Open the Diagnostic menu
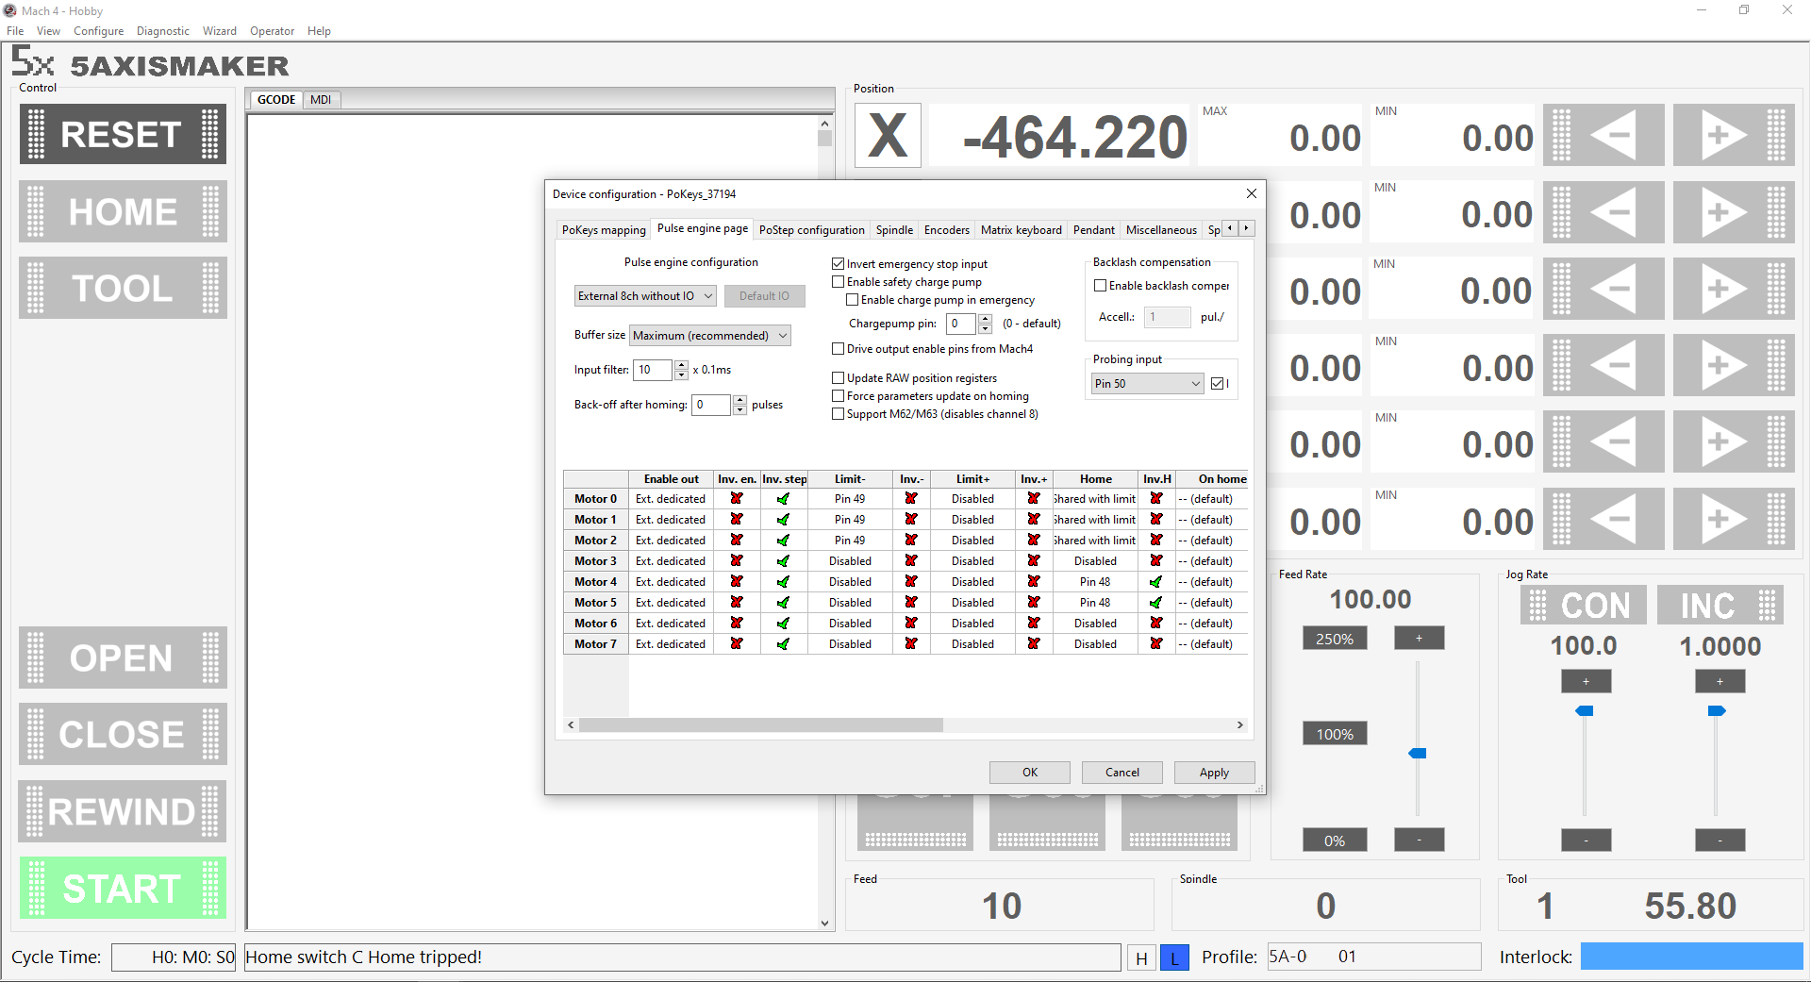 pos(162,31)
